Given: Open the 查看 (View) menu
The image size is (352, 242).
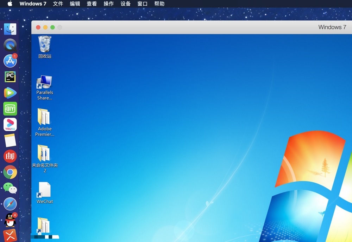Looking at the screenshot, I should [x=92, y=4].
